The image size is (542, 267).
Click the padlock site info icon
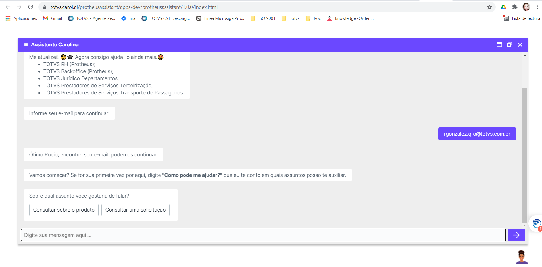45,7
